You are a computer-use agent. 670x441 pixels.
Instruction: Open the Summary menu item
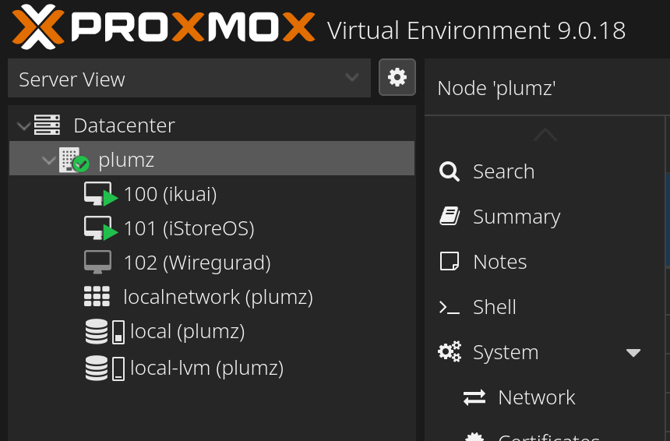click(x=516, y=217)
